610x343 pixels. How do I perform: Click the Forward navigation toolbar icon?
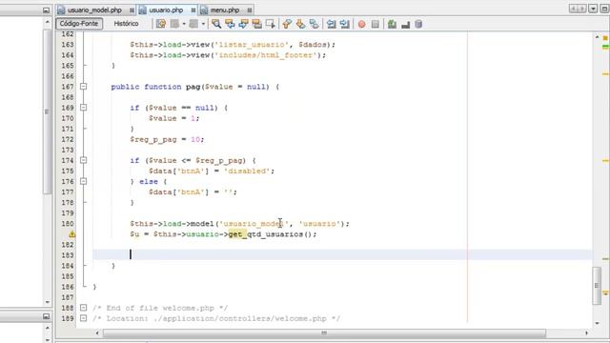[x=193, y=24]
